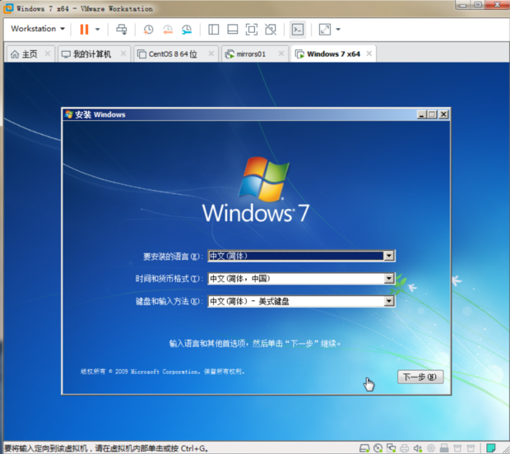
Task: Minimize the 安装 Windows dialog
Action: point(421,114)
